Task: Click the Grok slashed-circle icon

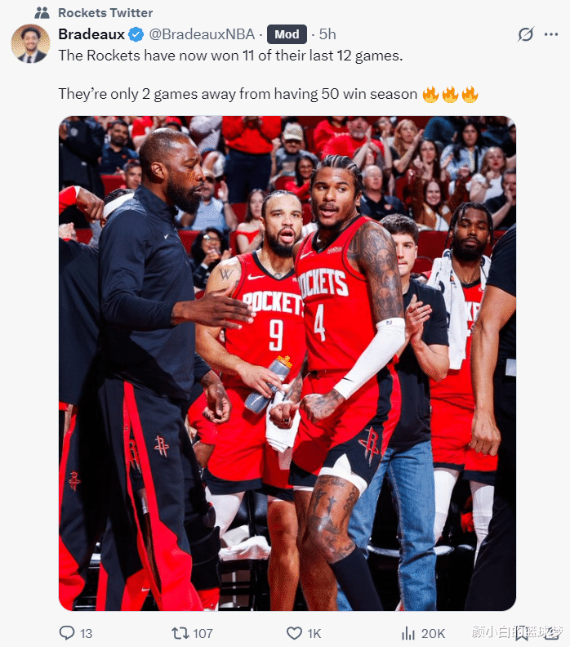Action: click(x=526, y=34)
